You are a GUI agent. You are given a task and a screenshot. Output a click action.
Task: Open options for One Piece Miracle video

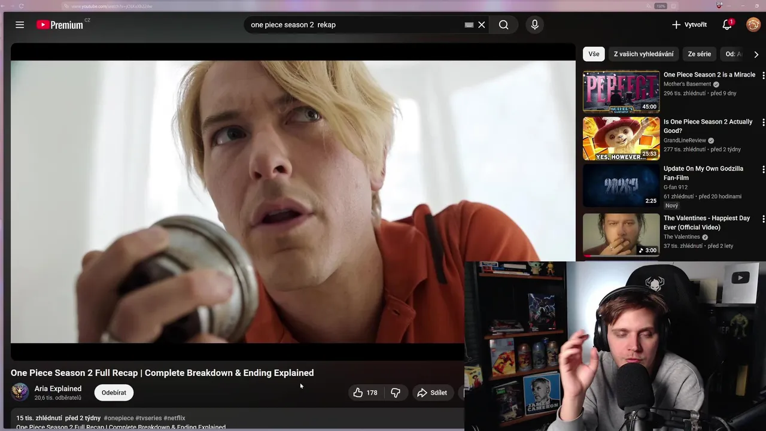[763, 75]
